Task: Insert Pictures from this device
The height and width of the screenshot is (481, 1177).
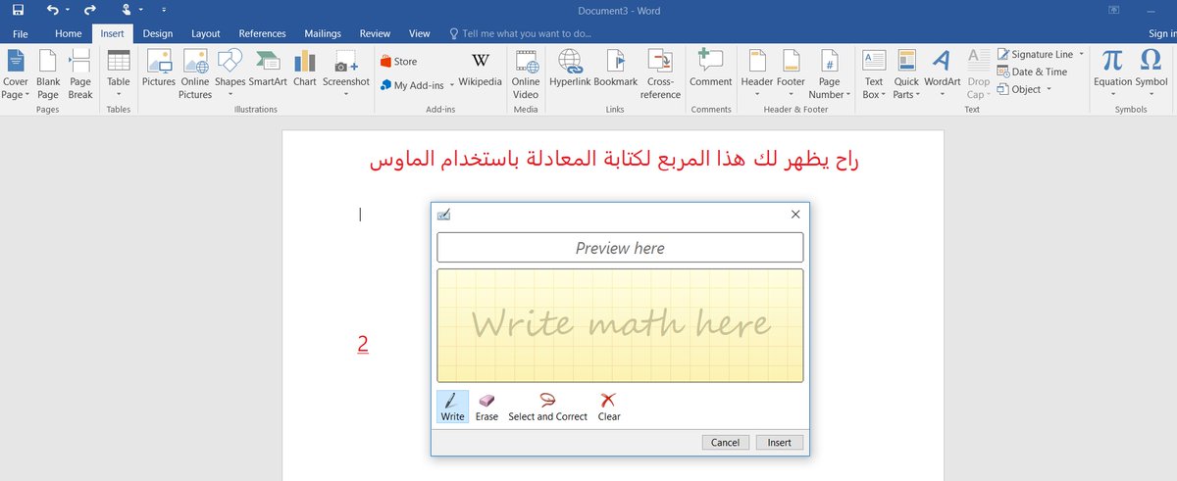Action: click(x=158, y=69)
